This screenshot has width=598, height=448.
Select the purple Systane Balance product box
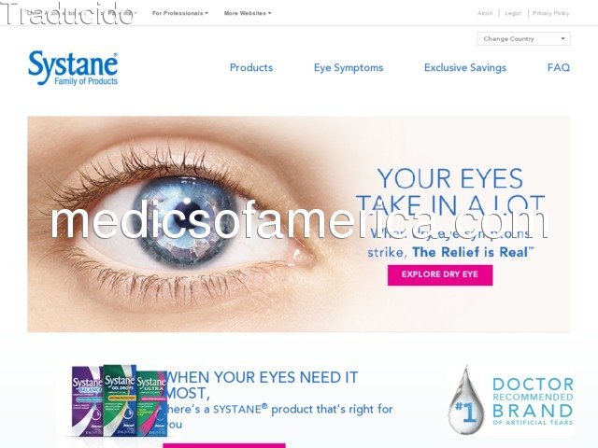(87, 401)
